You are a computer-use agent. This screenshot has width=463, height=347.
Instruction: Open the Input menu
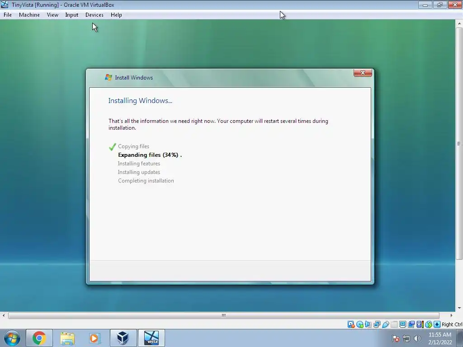coord(72,15)
